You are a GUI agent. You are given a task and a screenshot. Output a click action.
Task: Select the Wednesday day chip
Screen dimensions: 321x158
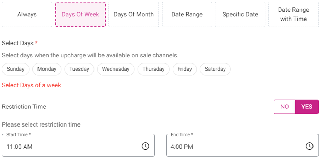point(116,69)
